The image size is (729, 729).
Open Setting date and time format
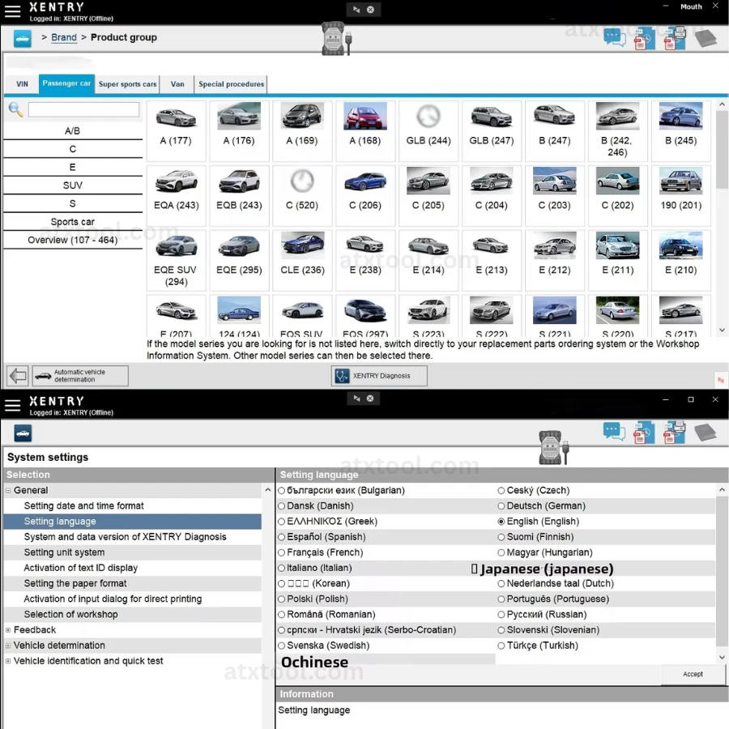[133, 505]
